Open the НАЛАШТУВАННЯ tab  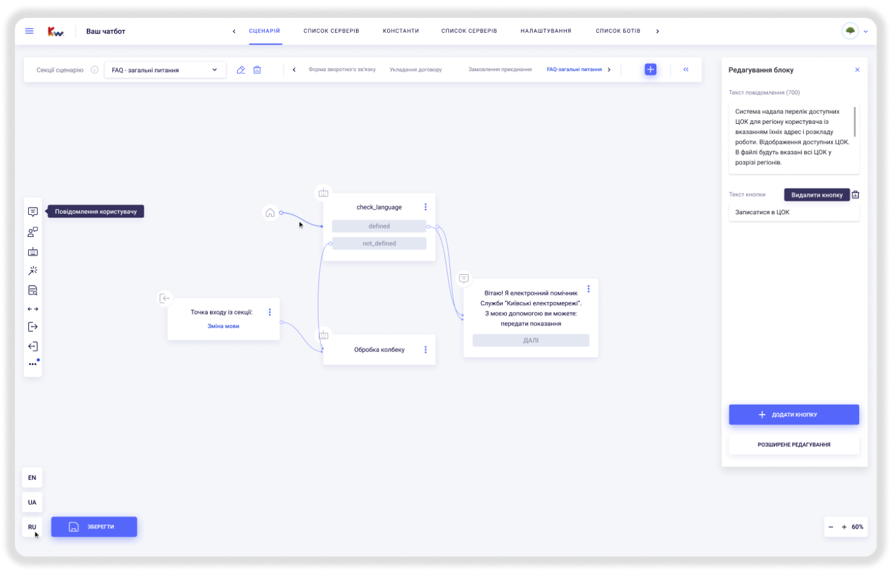(546, 31)
